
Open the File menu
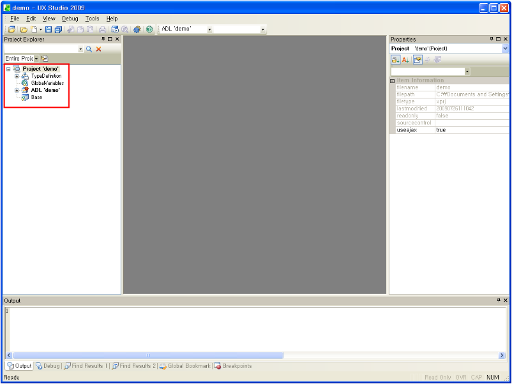(15, 18)
